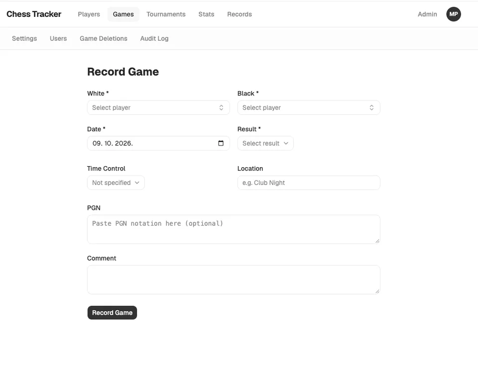Open the Tournaments tab
This screenshot has width=478, height=379.
coord(166,14)
